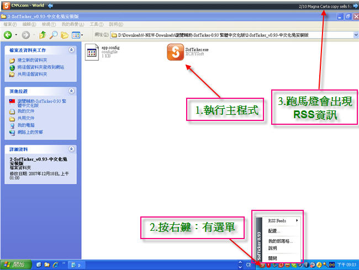This screenshot has width=359, height=270.
Task: Collapse the 其他位置 panel
Action: (x=71, y=91)
